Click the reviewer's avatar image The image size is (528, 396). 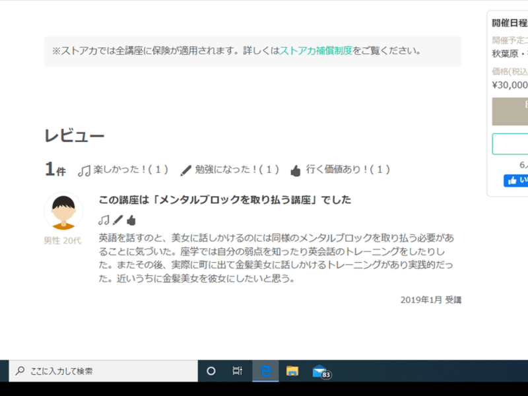[x=63, y=211]
